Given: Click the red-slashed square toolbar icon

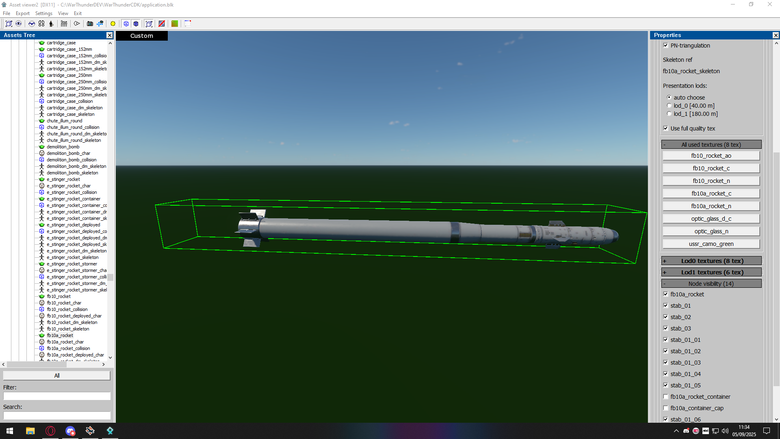Looking at the screenshot, I should point(162,24).
